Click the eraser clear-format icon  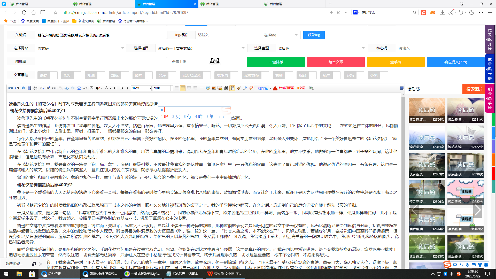[x=245, y=88]
